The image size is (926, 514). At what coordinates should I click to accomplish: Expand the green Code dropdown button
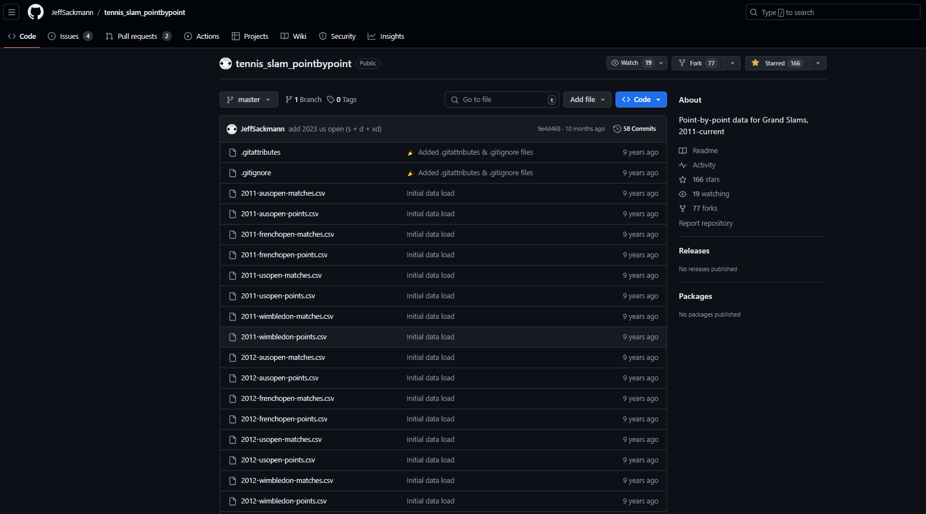641,100
